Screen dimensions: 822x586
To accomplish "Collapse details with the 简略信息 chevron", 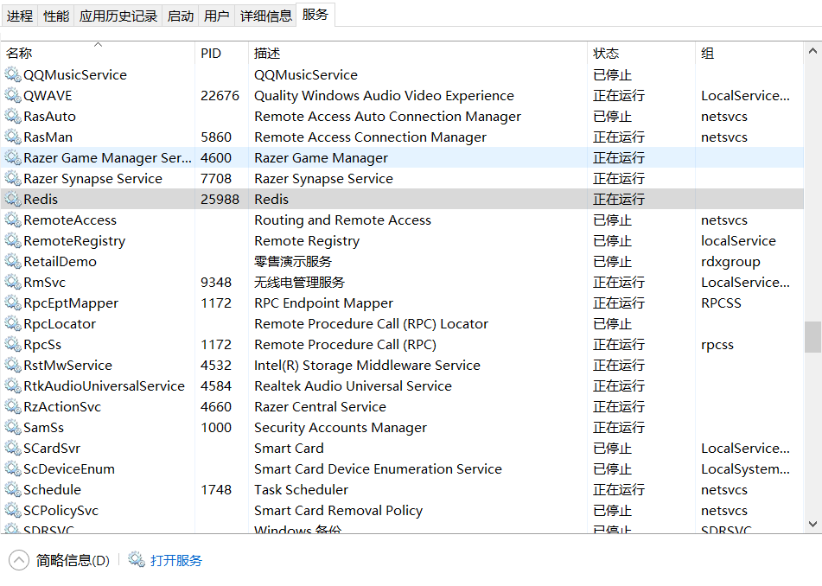I will (x=18, y=560).
